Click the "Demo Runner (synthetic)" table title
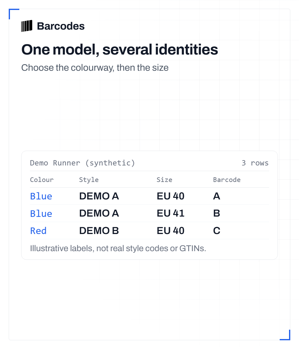 [x=83, y=163]
